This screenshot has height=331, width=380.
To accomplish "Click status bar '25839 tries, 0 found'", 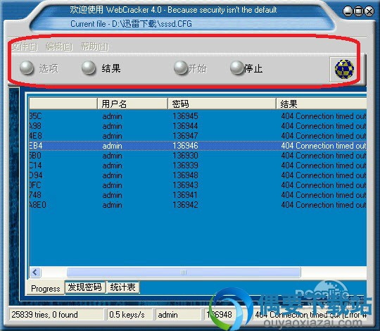I will [x=56, y=315].
